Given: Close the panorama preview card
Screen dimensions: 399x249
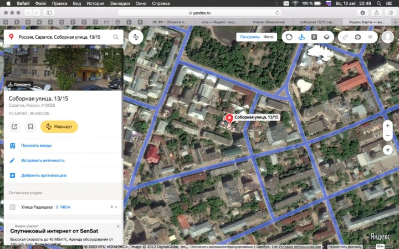Looking at the screenshot, I should point(106,54).
